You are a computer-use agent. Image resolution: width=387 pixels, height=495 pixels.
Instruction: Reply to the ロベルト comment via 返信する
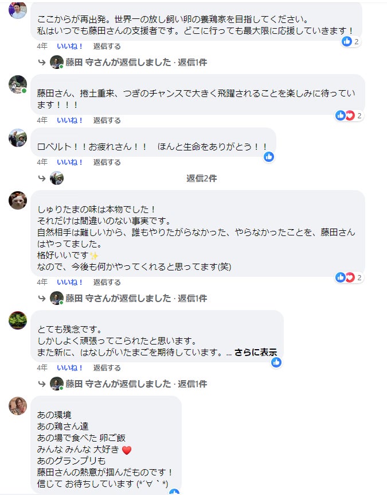click(107, 163)
